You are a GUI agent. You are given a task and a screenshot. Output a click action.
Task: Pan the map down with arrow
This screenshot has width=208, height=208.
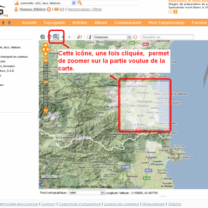coord(46,54)
